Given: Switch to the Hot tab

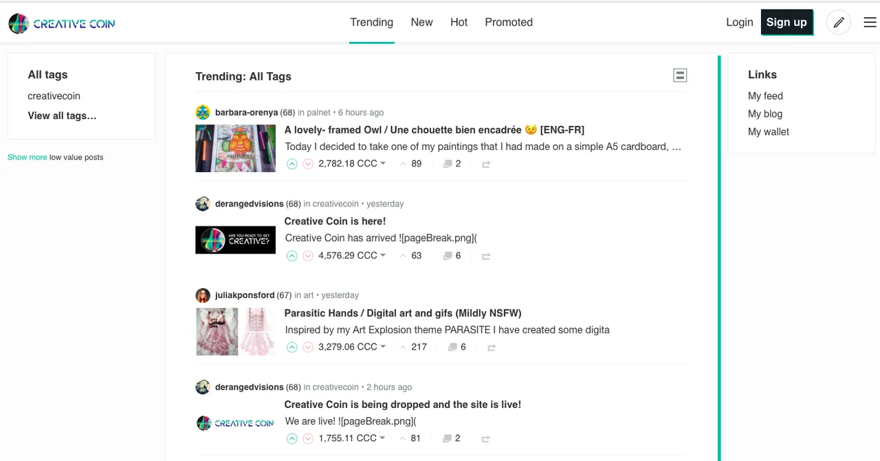Looking at the screenshot, I should 459,22.
